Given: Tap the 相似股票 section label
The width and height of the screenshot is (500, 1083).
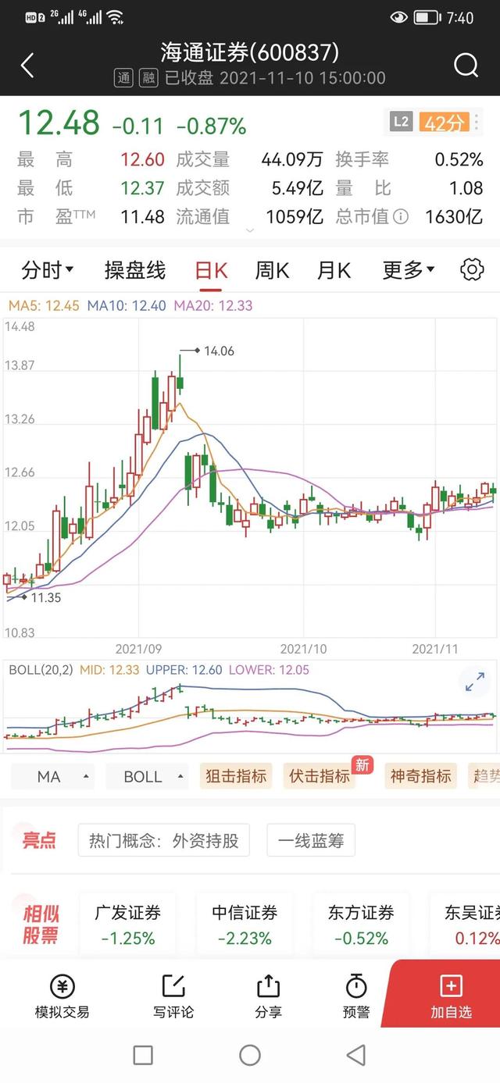Looking at the screenshot, I should 41,924.
